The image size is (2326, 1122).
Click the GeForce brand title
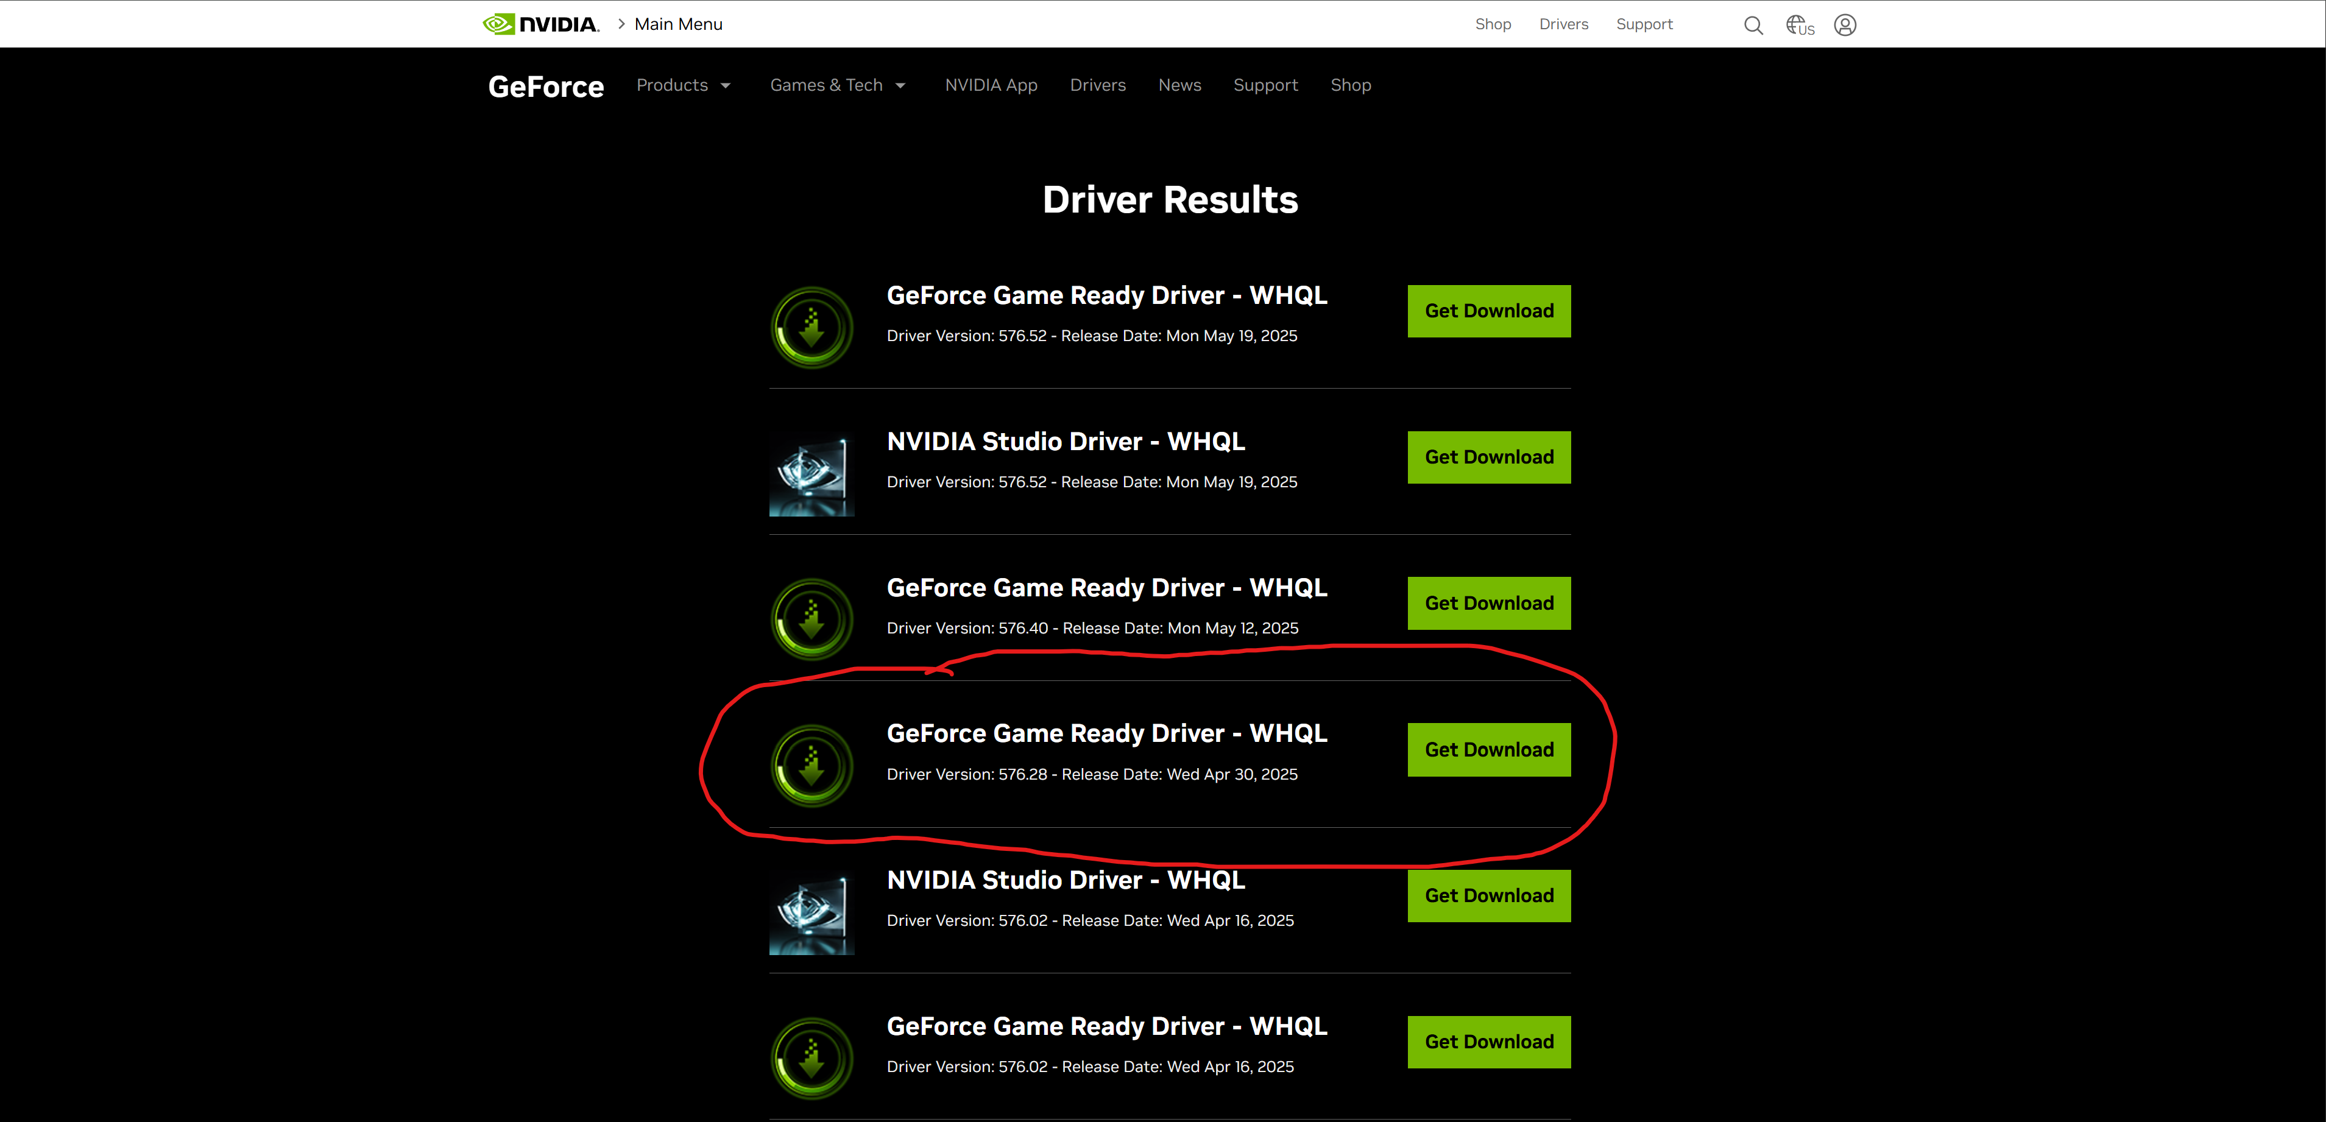coord(545,86)
